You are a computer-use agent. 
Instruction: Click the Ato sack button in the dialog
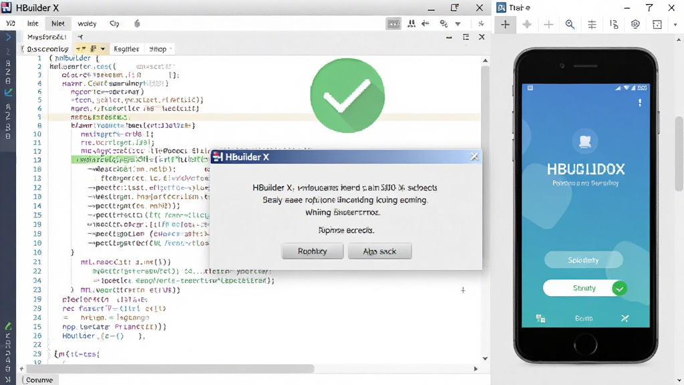click(x=379, y=251)
